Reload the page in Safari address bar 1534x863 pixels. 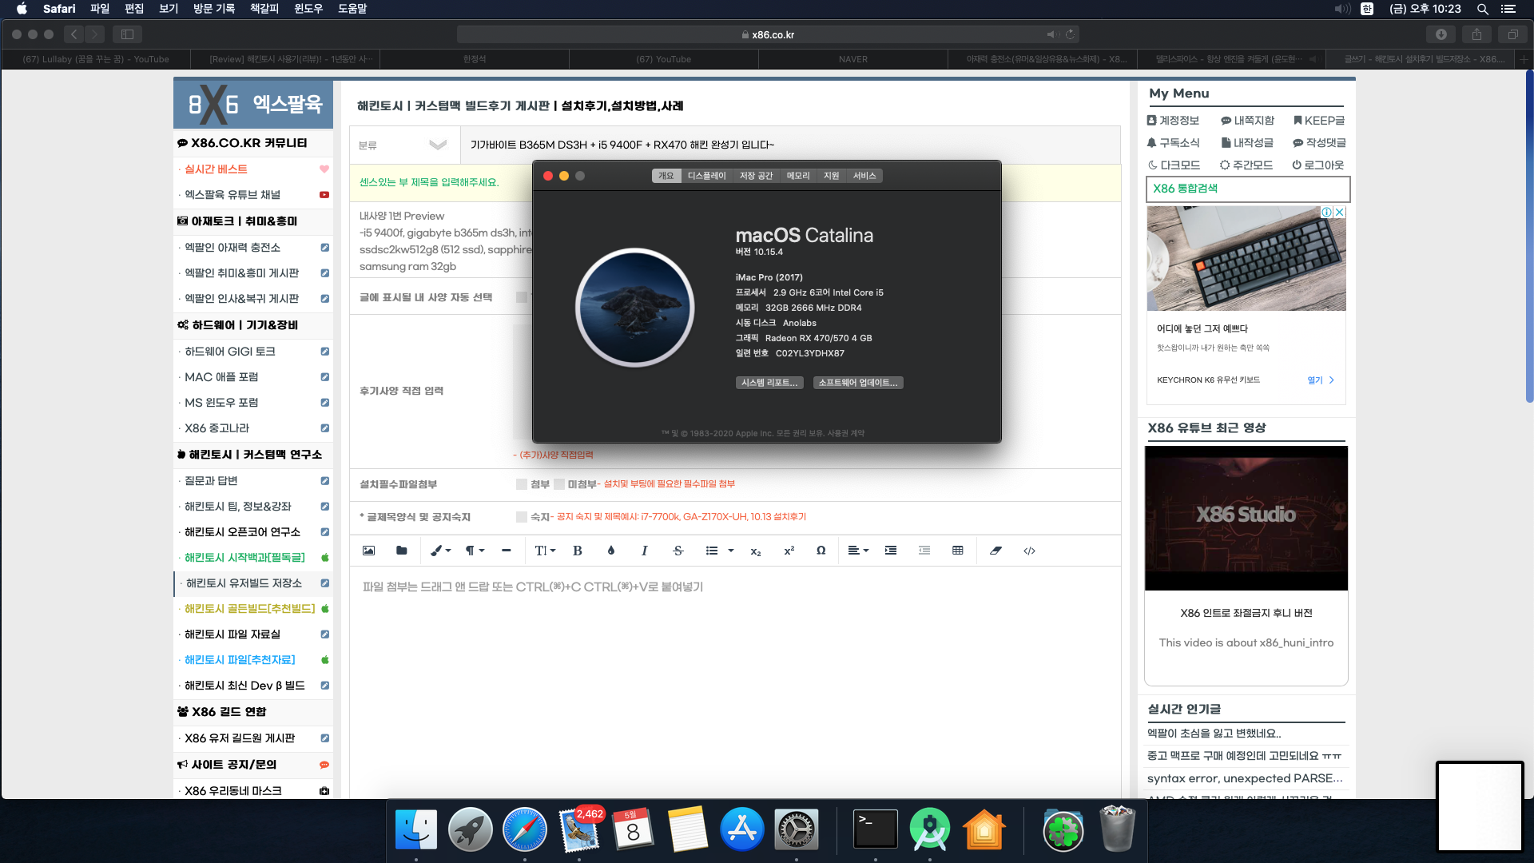pyautogui.click(x=1071, y=34)
